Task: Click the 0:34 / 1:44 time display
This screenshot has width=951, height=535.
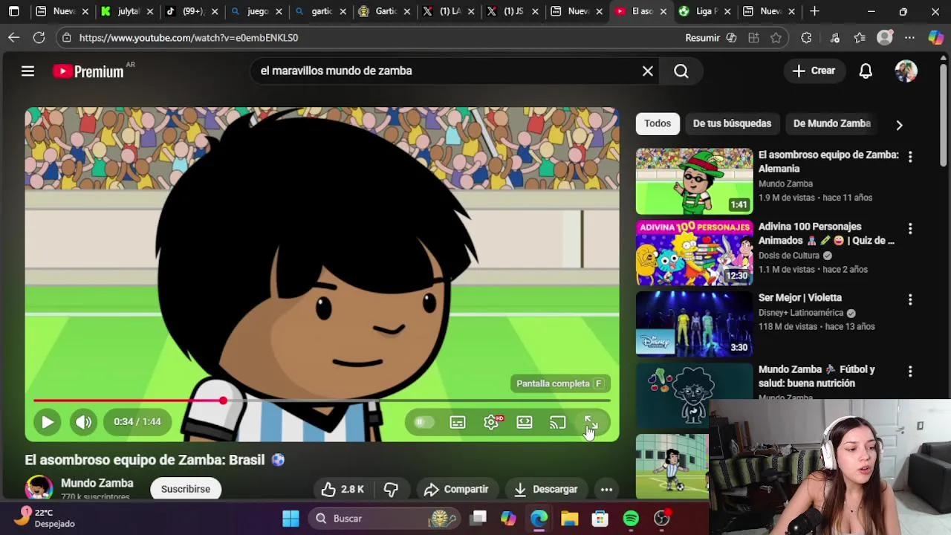Action: click(137, 421)
